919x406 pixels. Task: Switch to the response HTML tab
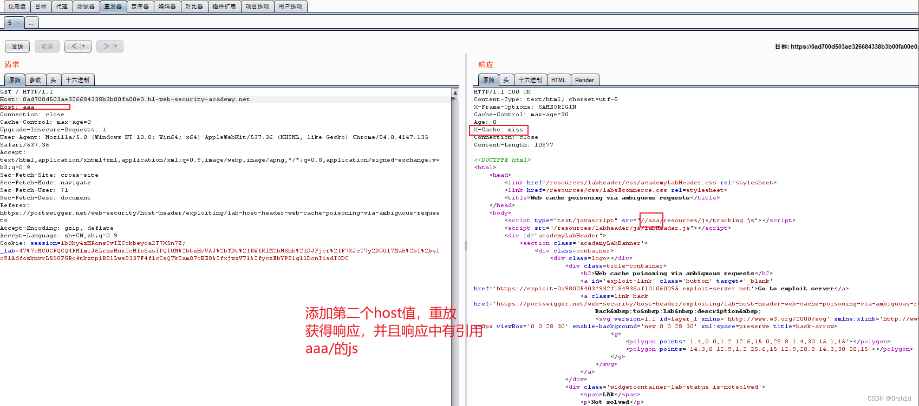pyautogui.click(x=558, y=80)
